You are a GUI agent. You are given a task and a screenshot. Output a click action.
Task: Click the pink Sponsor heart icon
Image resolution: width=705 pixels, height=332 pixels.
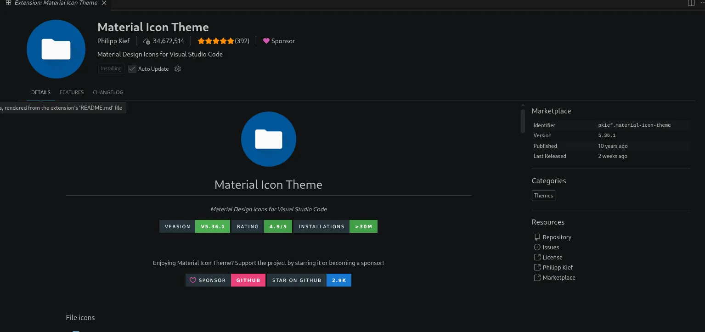tap(266, 41)
